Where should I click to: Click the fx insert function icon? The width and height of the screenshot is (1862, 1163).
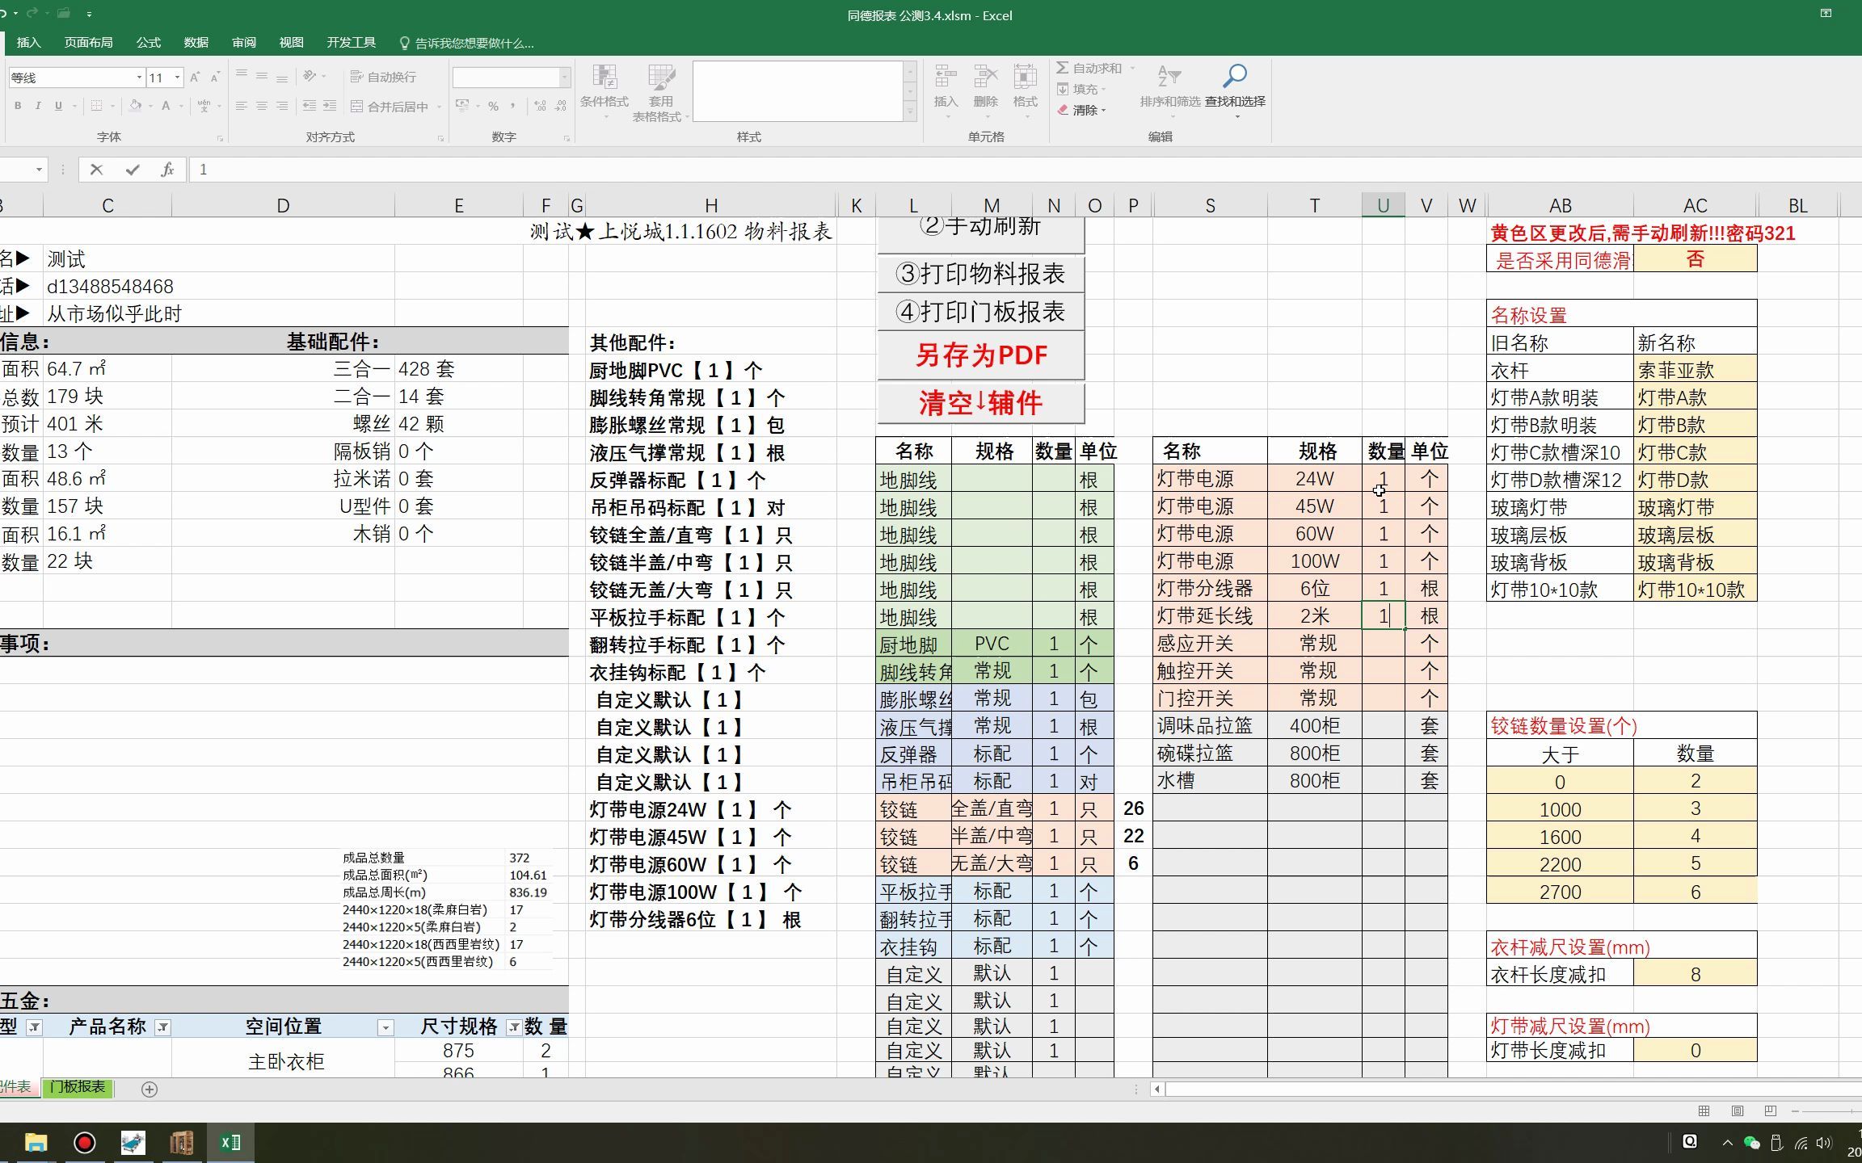click(x=167, y=170)
